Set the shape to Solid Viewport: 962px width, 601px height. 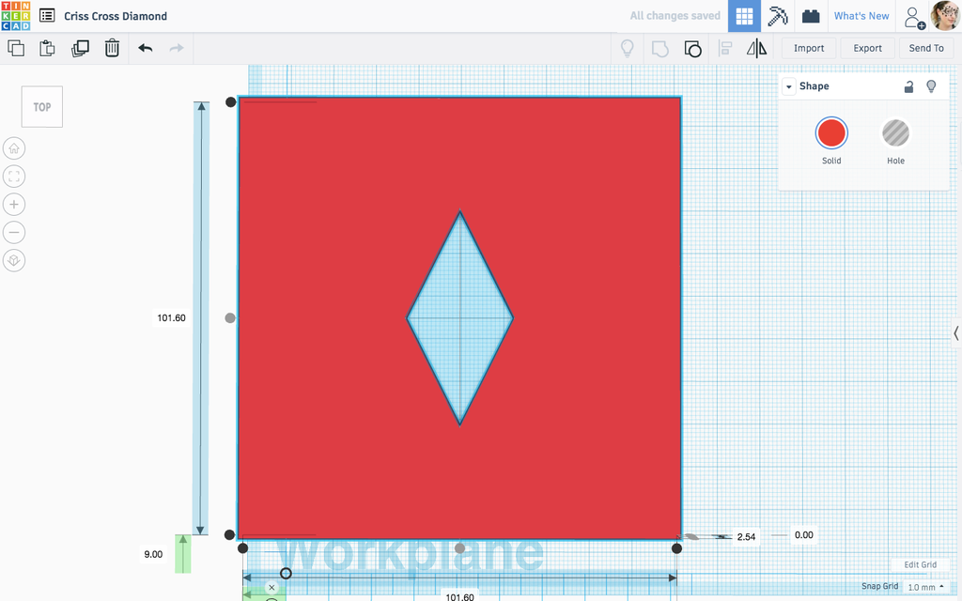tap(831, 133)
